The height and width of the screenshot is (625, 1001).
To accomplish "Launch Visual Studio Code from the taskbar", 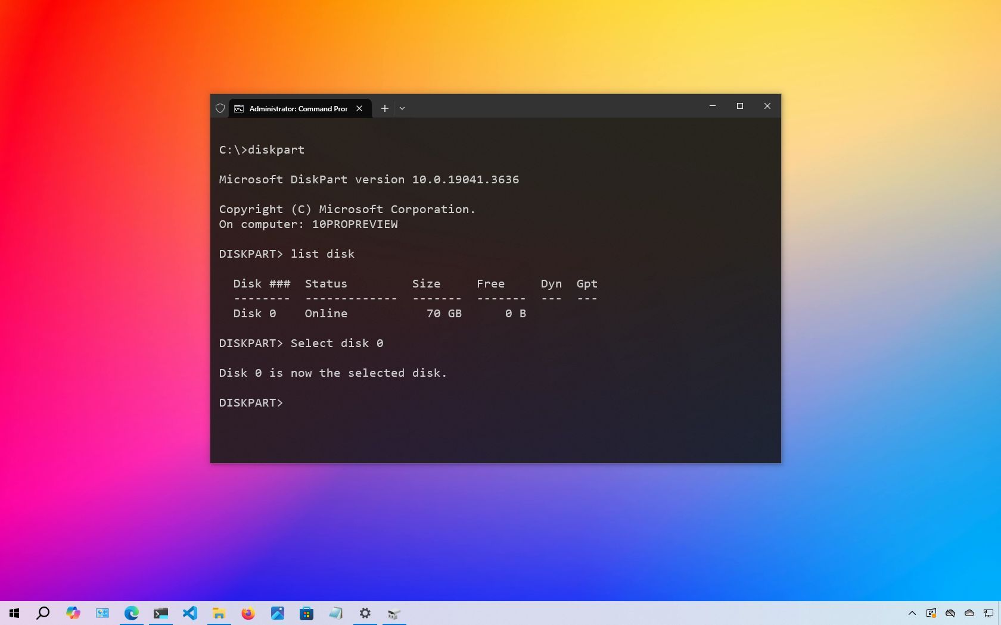I will [x=190, y=613].
